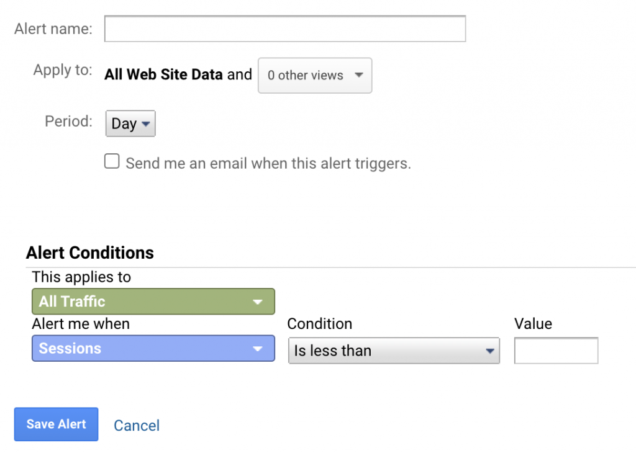Click the small arrow next to Day
This screenshot has height=453, width=636.
coord(145,123)
